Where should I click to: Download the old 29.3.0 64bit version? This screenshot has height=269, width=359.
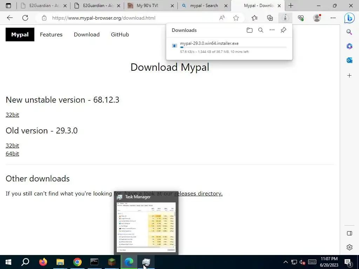tap(12, 153)
